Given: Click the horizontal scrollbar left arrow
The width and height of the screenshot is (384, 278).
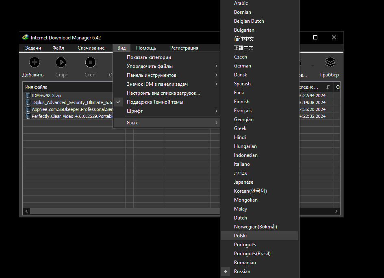Looking at the screenshot, I should tap(26, 211).
